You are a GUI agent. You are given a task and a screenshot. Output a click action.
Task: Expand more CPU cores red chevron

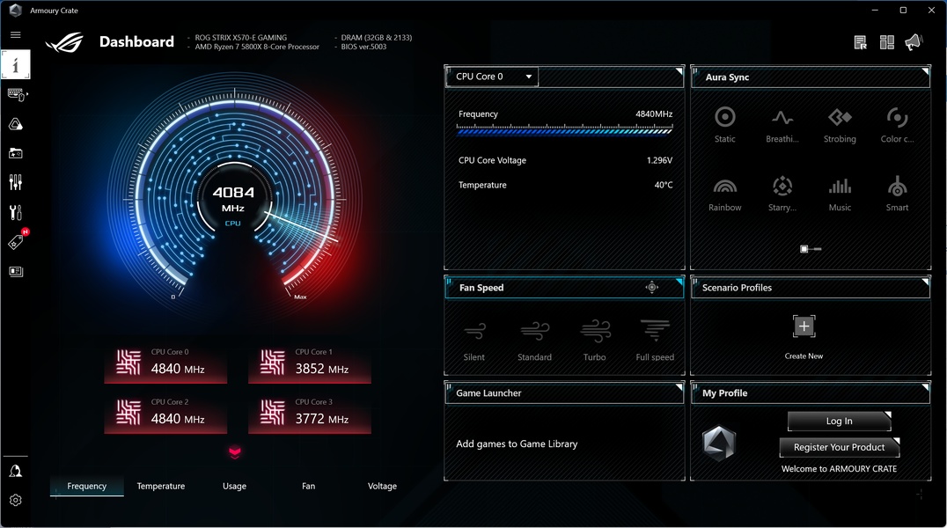tap(234, 452)
